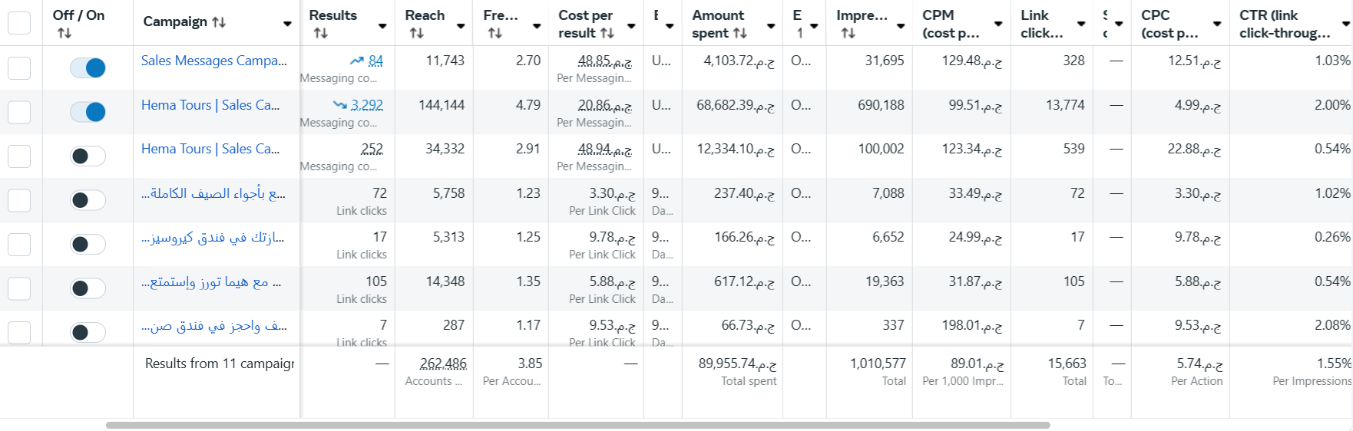The width and height of the screenshot is (1353, 431).
Task: Expand the CPM column dropdown arrow
Action: pos(998,24)
